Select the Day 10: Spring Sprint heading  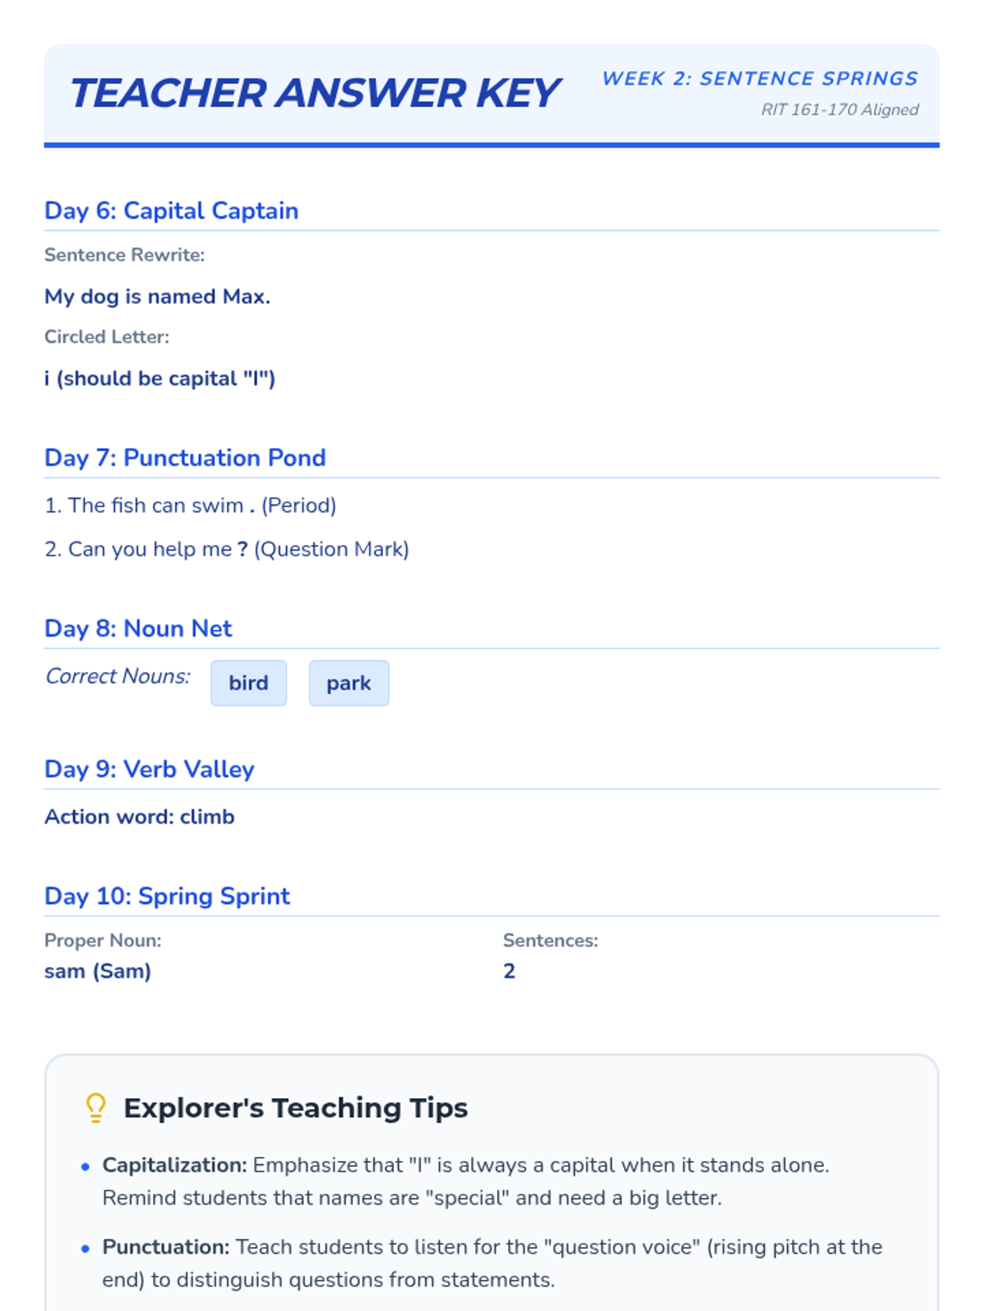(x=167, y=896)
